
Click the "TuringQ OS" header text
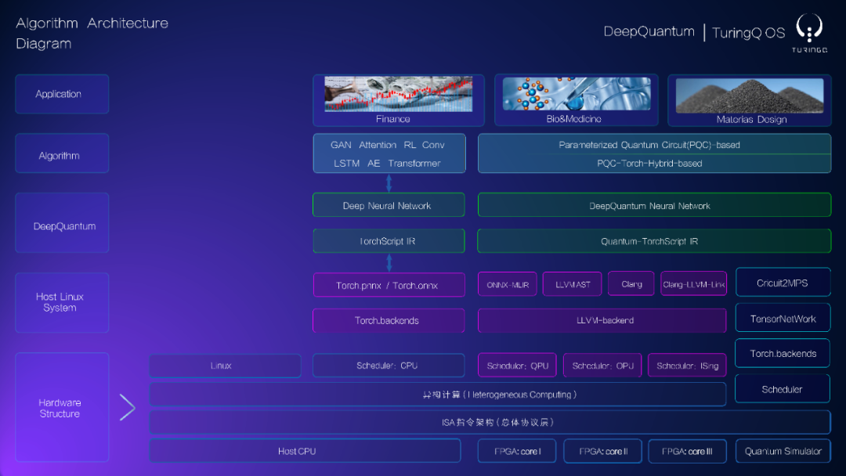click(748, 32)
